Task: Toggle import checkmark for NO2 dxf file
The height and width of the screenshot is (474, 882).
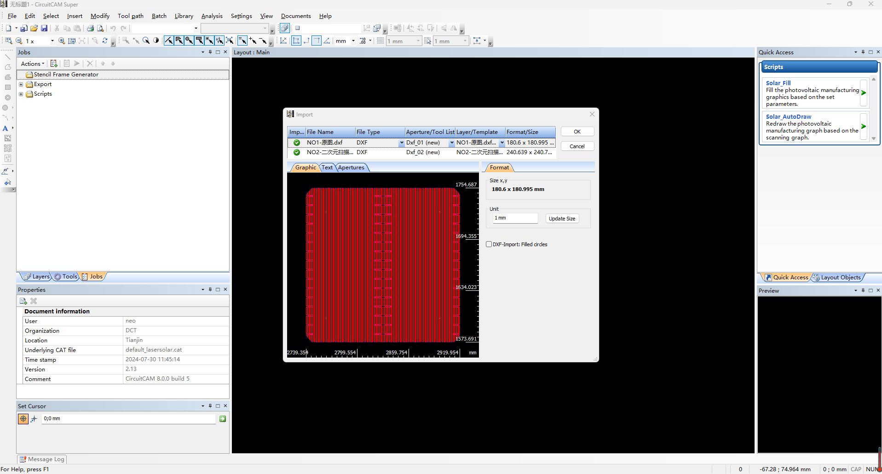Action: [x=297, y=152]
